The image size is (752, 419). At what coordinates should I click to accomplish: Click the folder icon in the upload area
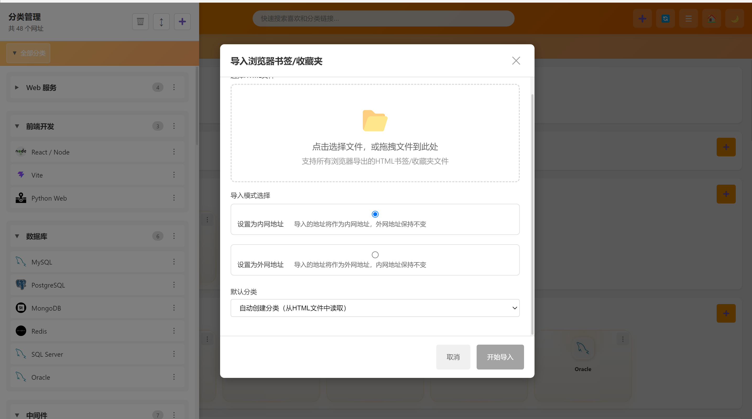(x=375, y=120)
